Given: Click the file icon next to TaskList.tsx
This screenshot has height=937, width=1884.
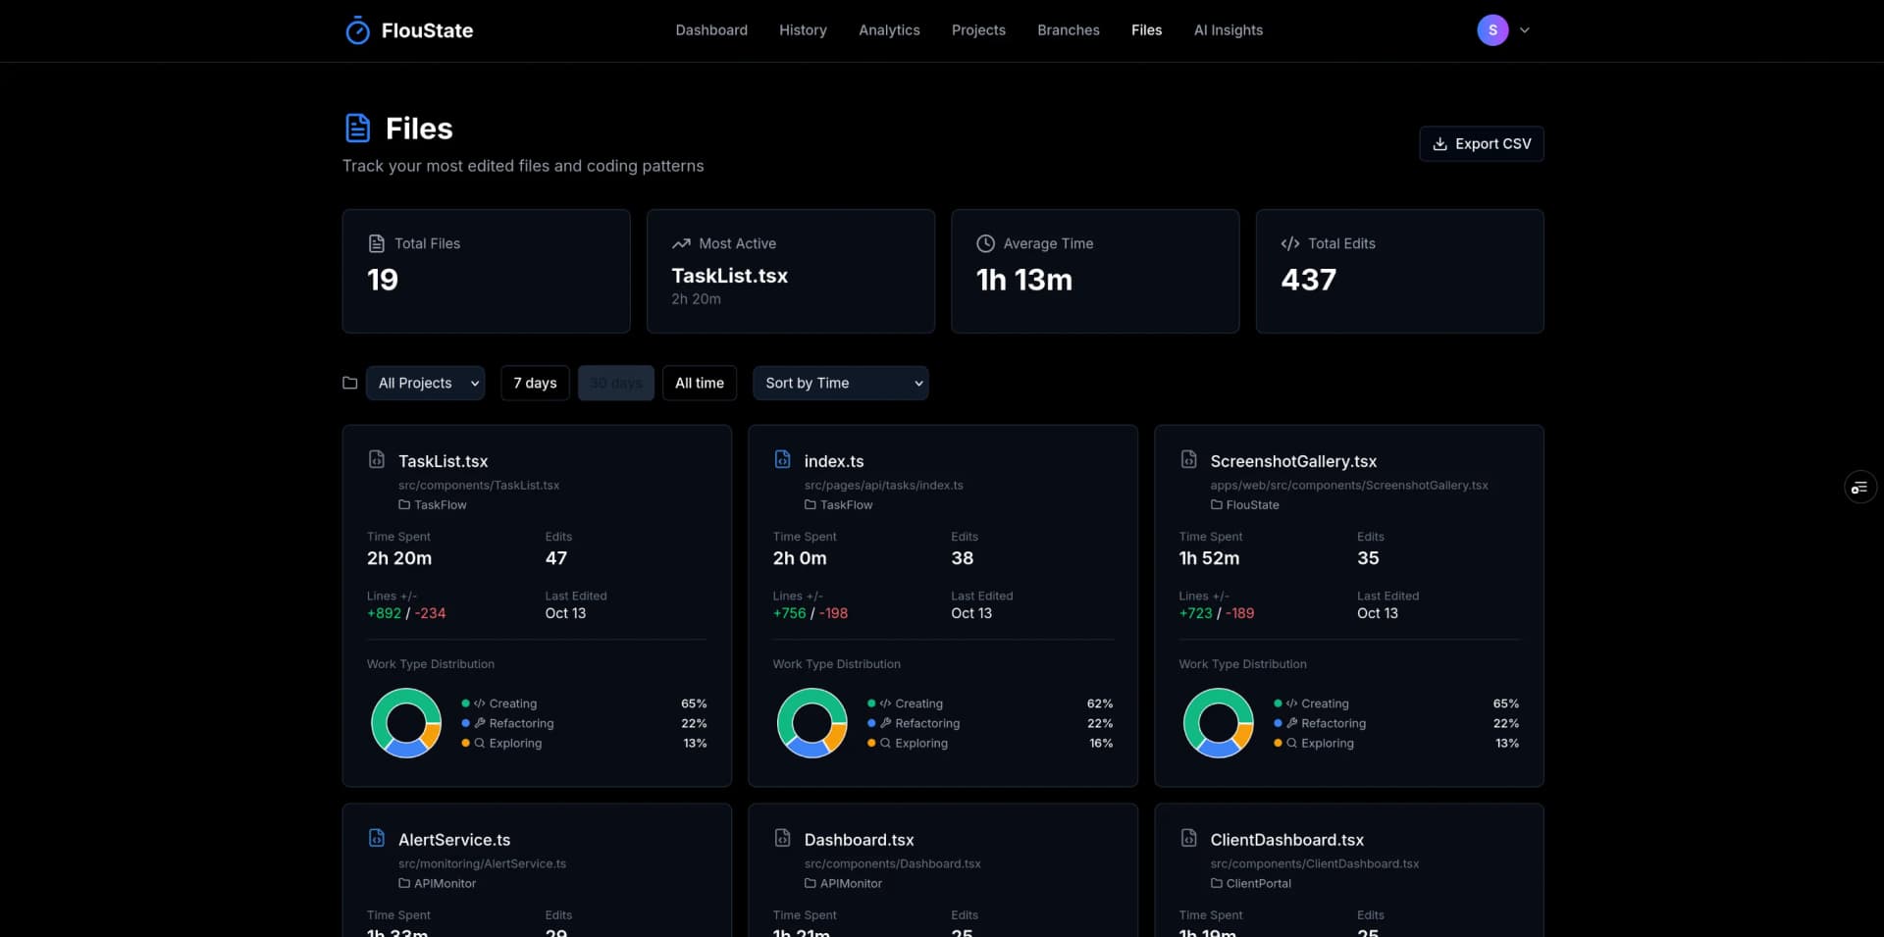Looking at the screenshot, I should [378, 458].
